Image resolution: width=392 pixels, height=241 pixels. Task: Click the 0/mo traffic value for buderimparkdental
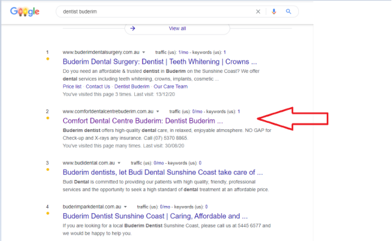165,207
